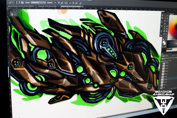The height and width of the screenshot is (118, 177).
Task: Expand the flow slider arrow next to 100%
Action: pos(73,3)
